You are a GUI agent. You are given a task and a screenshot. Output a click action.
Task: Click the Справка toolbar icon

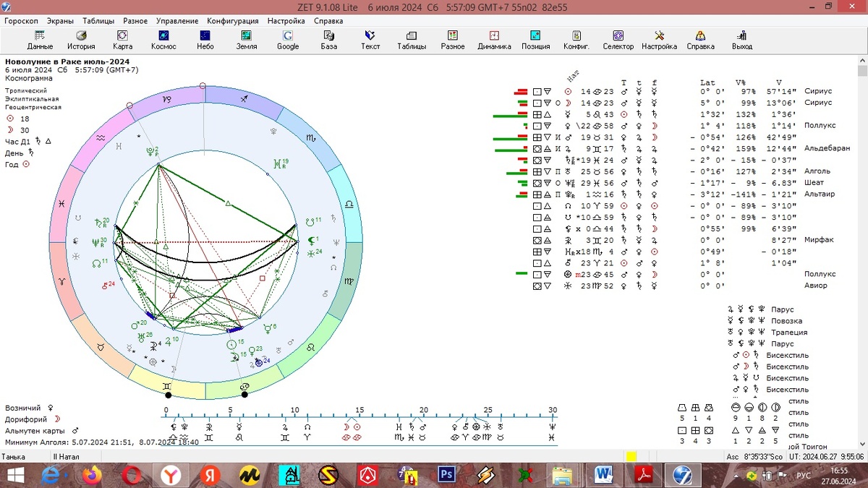(x=700, y=40)
